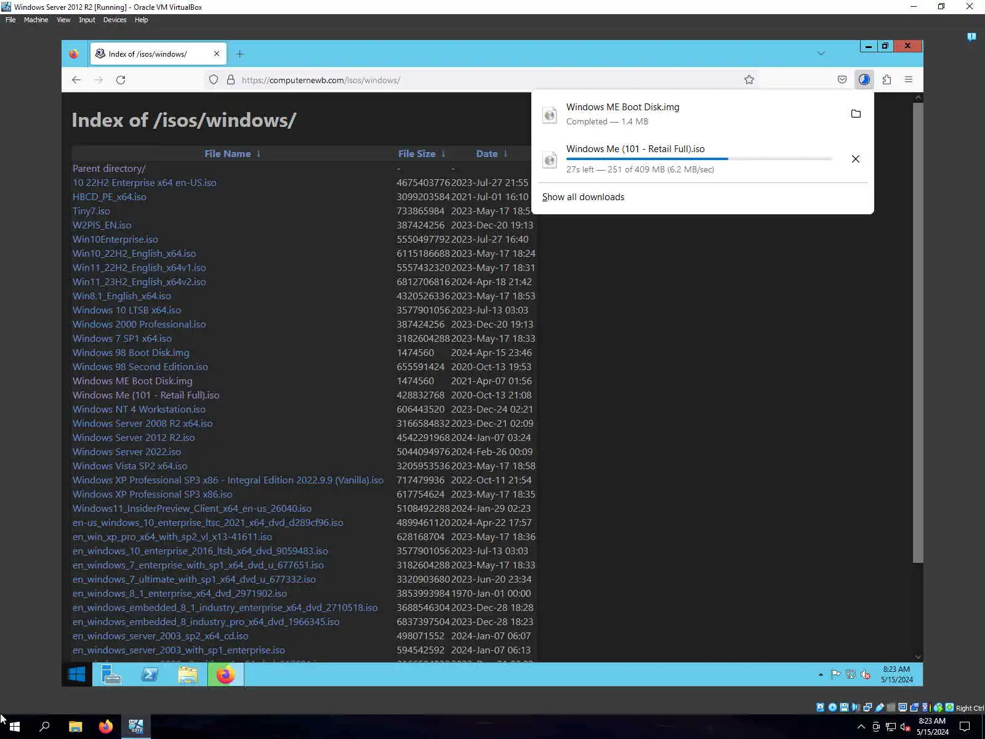Click the guest network tray icon
This screenshot has width=985, height=739.
(851, 675)
